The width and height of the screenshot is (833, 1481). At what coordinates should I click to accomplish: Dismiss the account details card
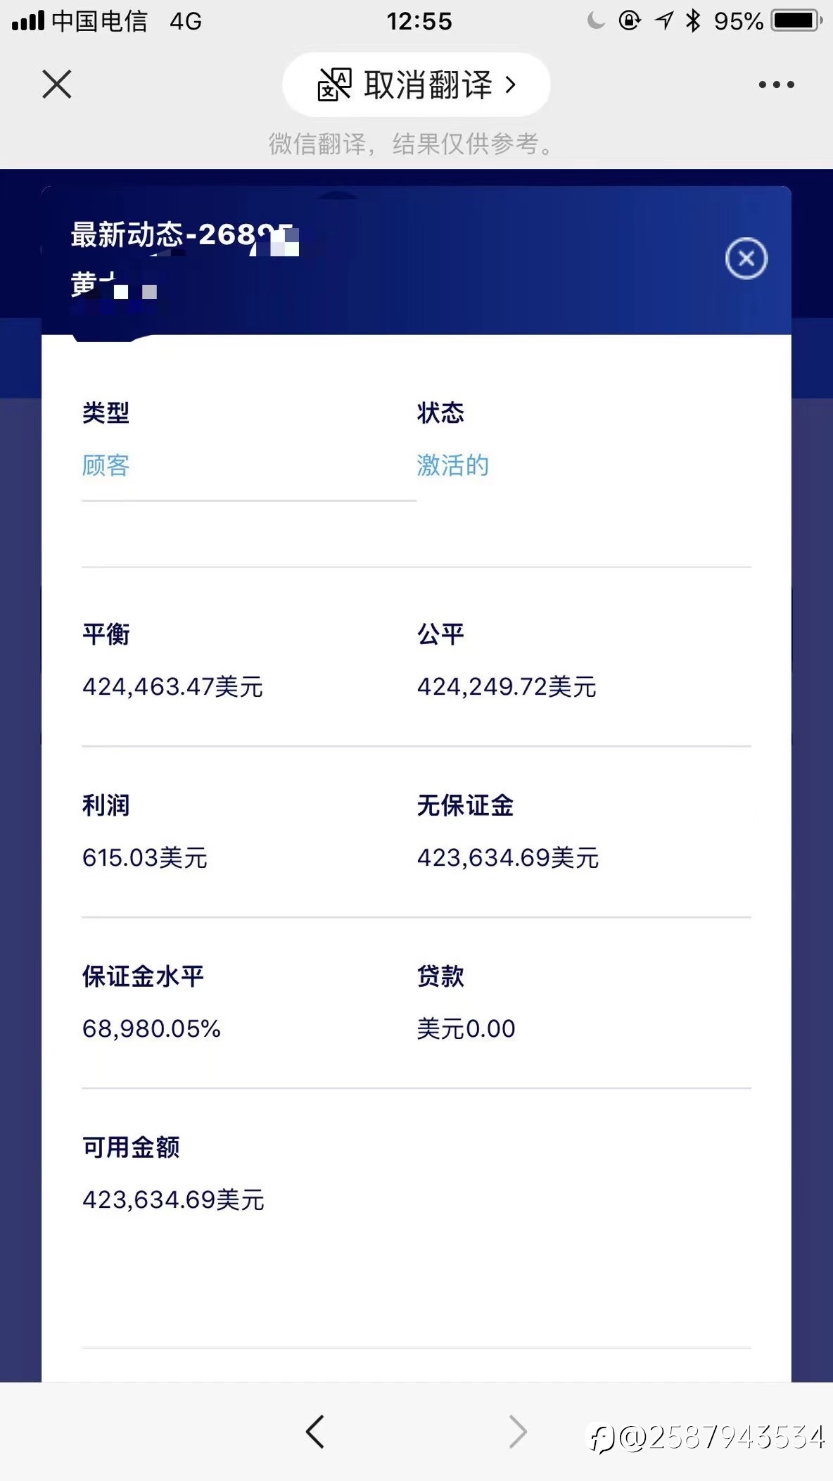[746, 258]
